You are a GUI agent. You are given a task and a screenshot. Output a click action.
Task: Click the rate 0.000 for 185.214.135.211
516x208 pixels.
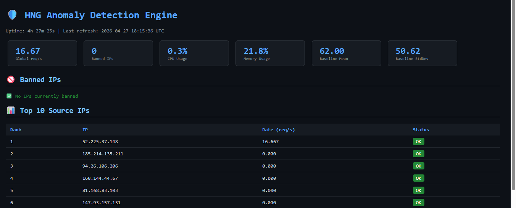coord(269,154)
